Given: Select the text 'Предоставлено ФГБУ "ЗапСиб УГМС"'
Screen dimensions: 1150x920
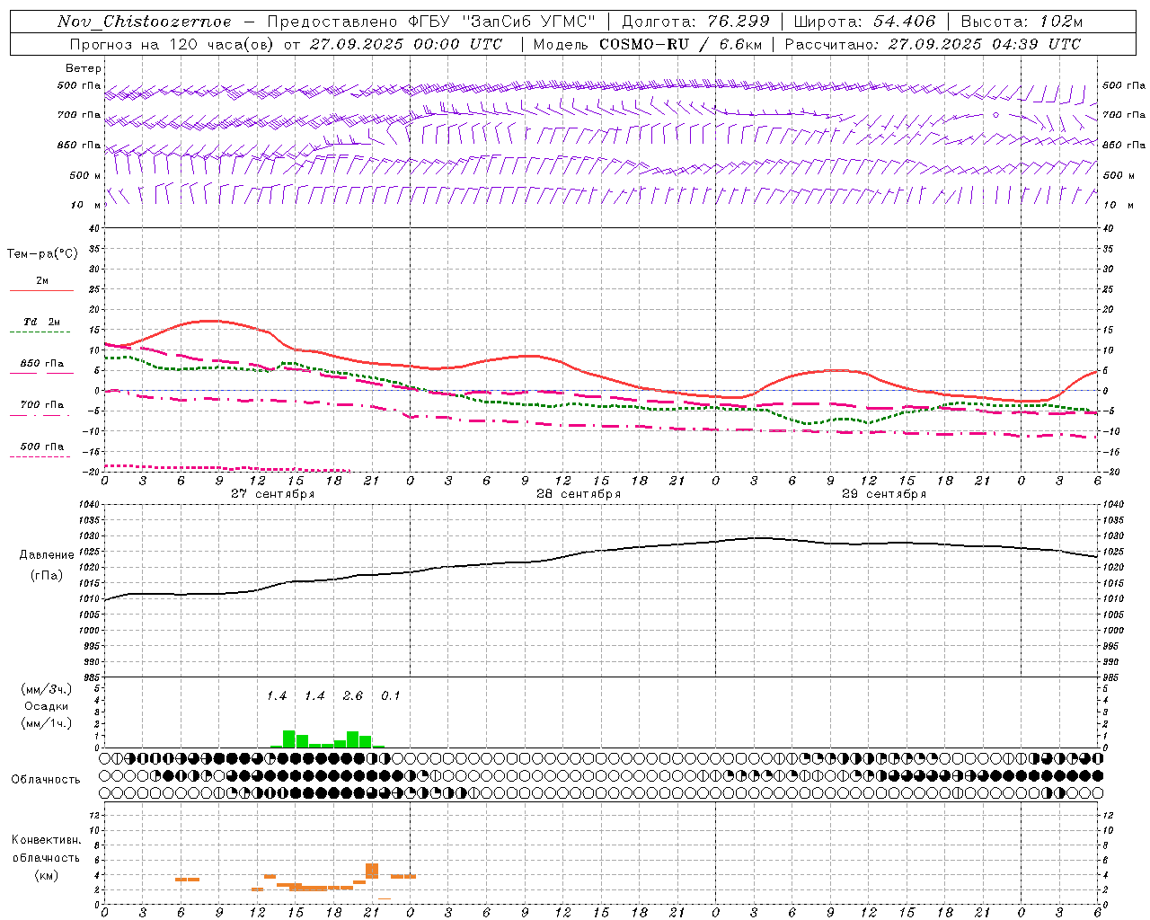Looking at the screenshot, I should click(431, 22).
